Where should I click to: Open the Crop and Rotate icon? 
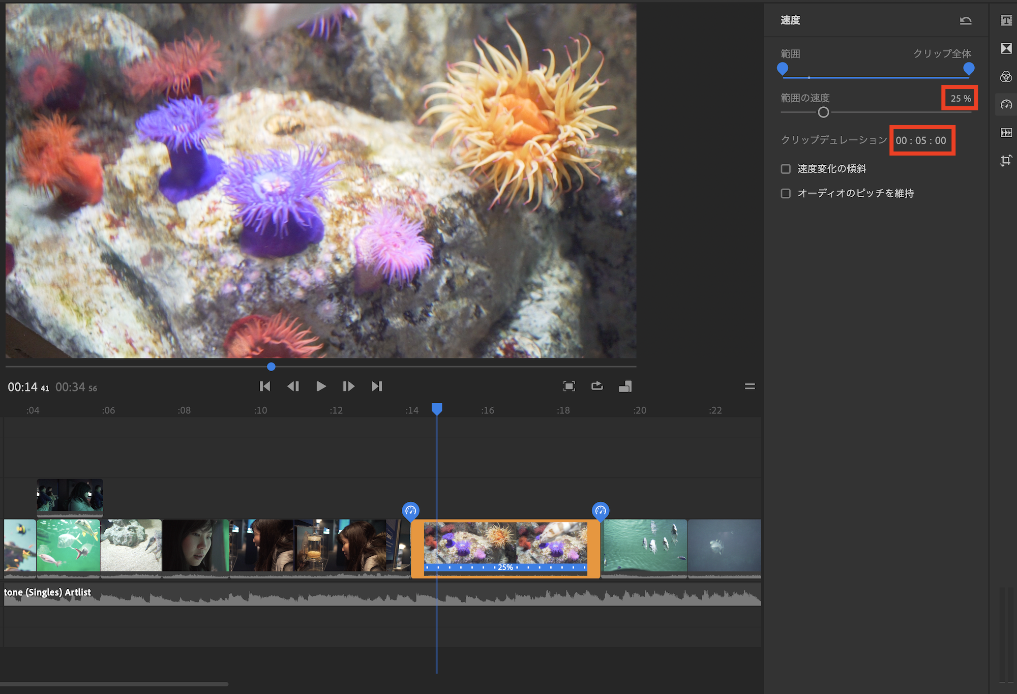pos(1006,161)
